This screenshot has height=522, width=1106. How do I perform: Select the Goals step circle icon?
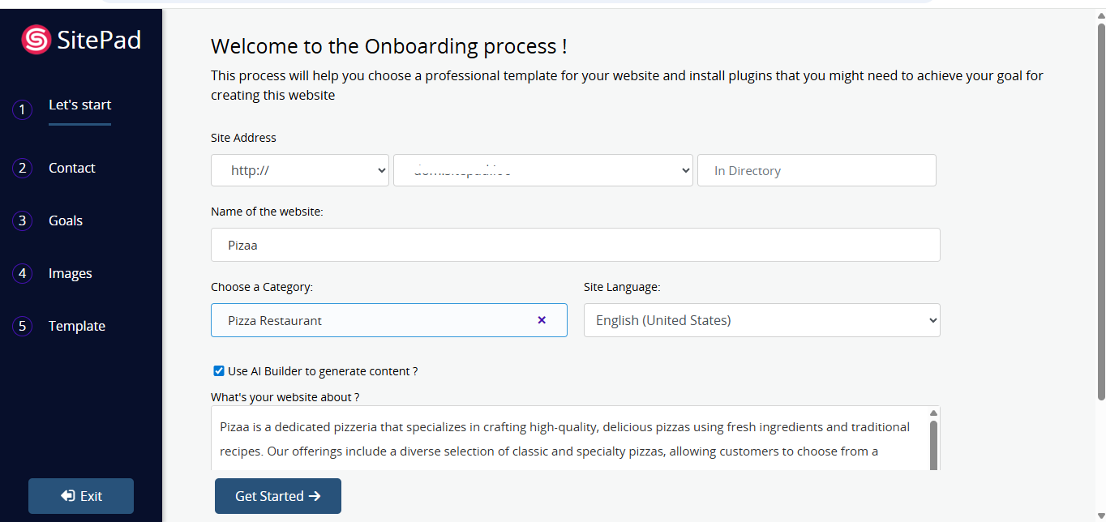click(22, 220)
